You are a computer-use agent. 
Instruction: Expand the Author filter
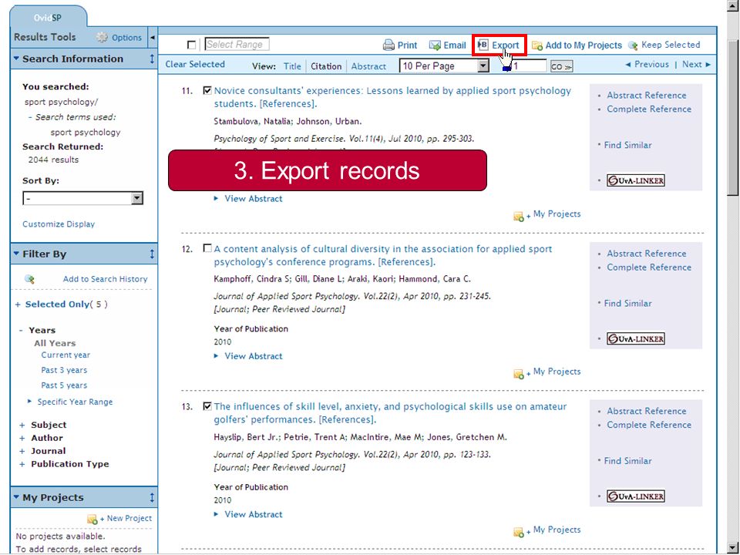[22, 439]
